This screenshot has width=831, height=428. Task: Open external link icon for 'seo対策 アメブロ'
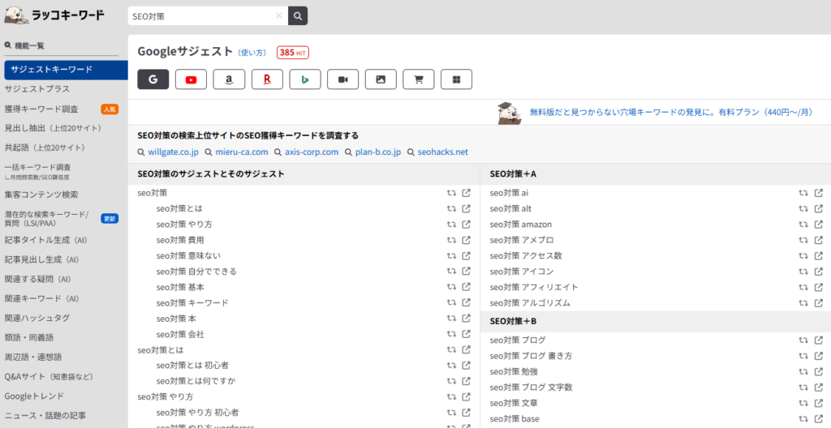point(819,240)
